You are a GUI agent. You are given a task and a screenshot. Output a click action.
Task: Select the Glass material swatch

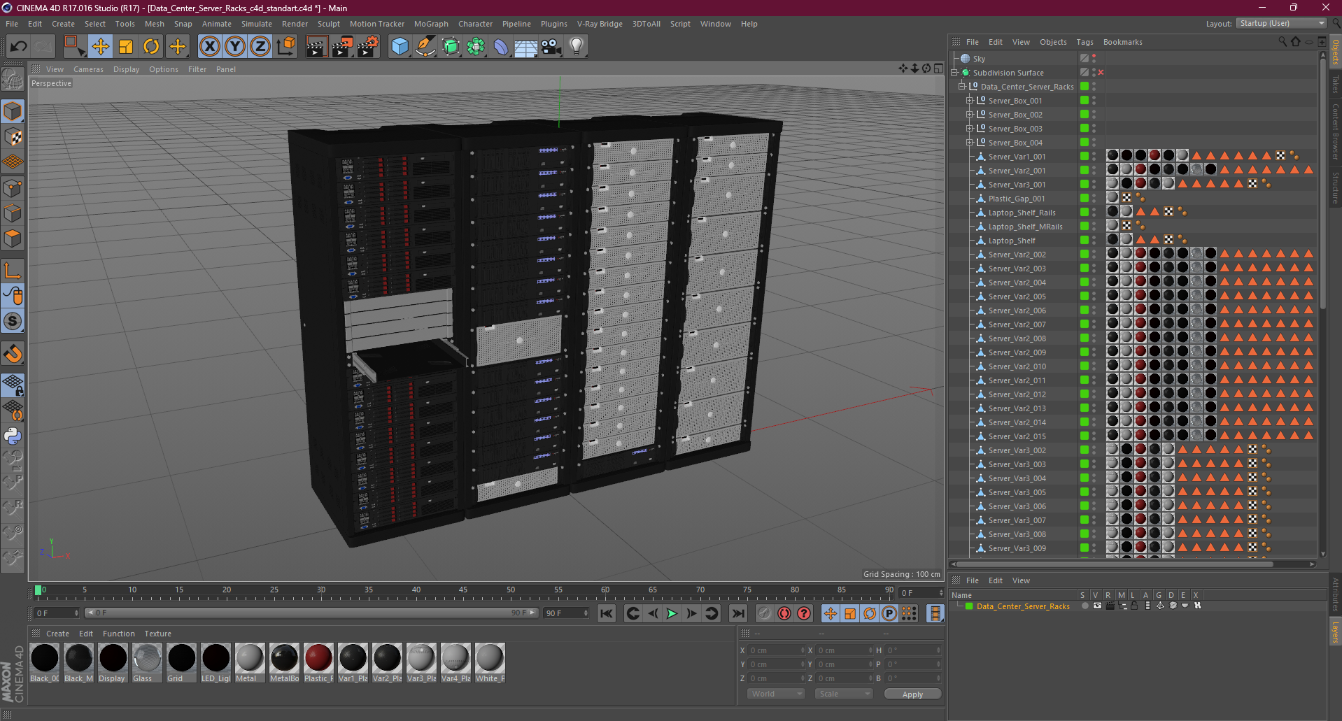[147, 663]
